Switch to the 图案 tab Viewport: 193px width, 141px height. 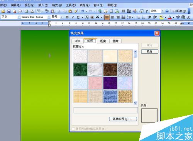(x=103, y=41)
